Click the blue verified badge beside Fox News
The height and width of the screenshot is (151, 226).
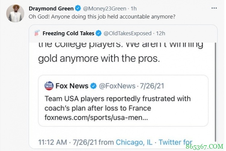(x=93, y=86)
